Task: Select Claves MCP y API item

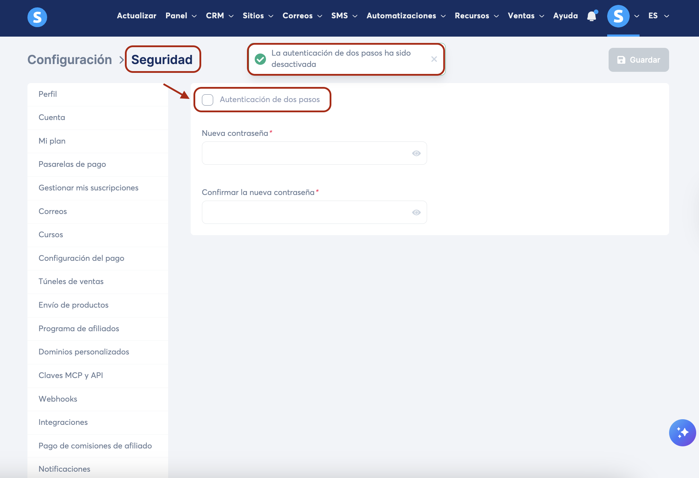Action: [x=71, y=376]
